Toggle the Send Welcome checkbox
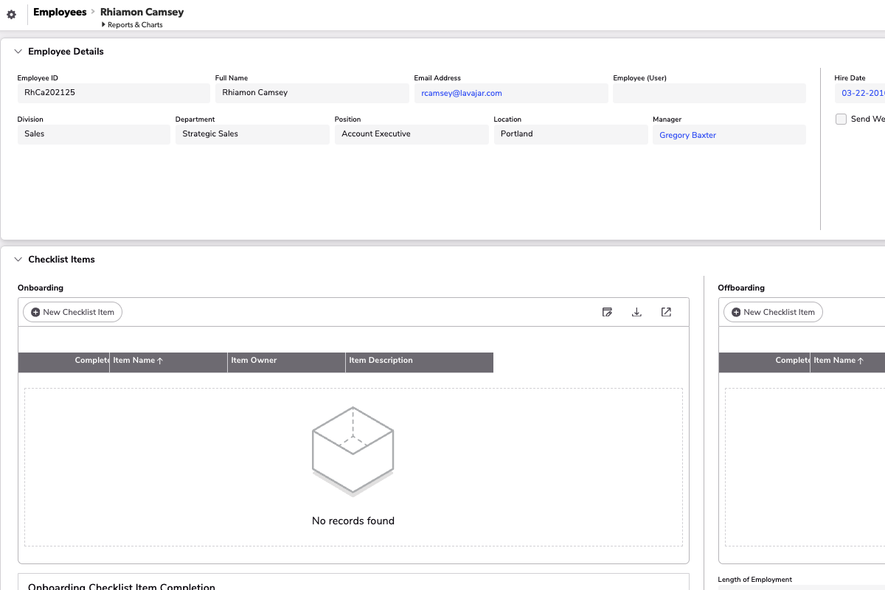The width and height of the screenshot is (885, 590). click(841, 119)
